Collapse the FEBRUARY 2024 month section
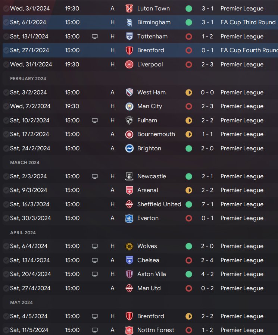This screenshot has height=335, width=278. coord(28,79)
